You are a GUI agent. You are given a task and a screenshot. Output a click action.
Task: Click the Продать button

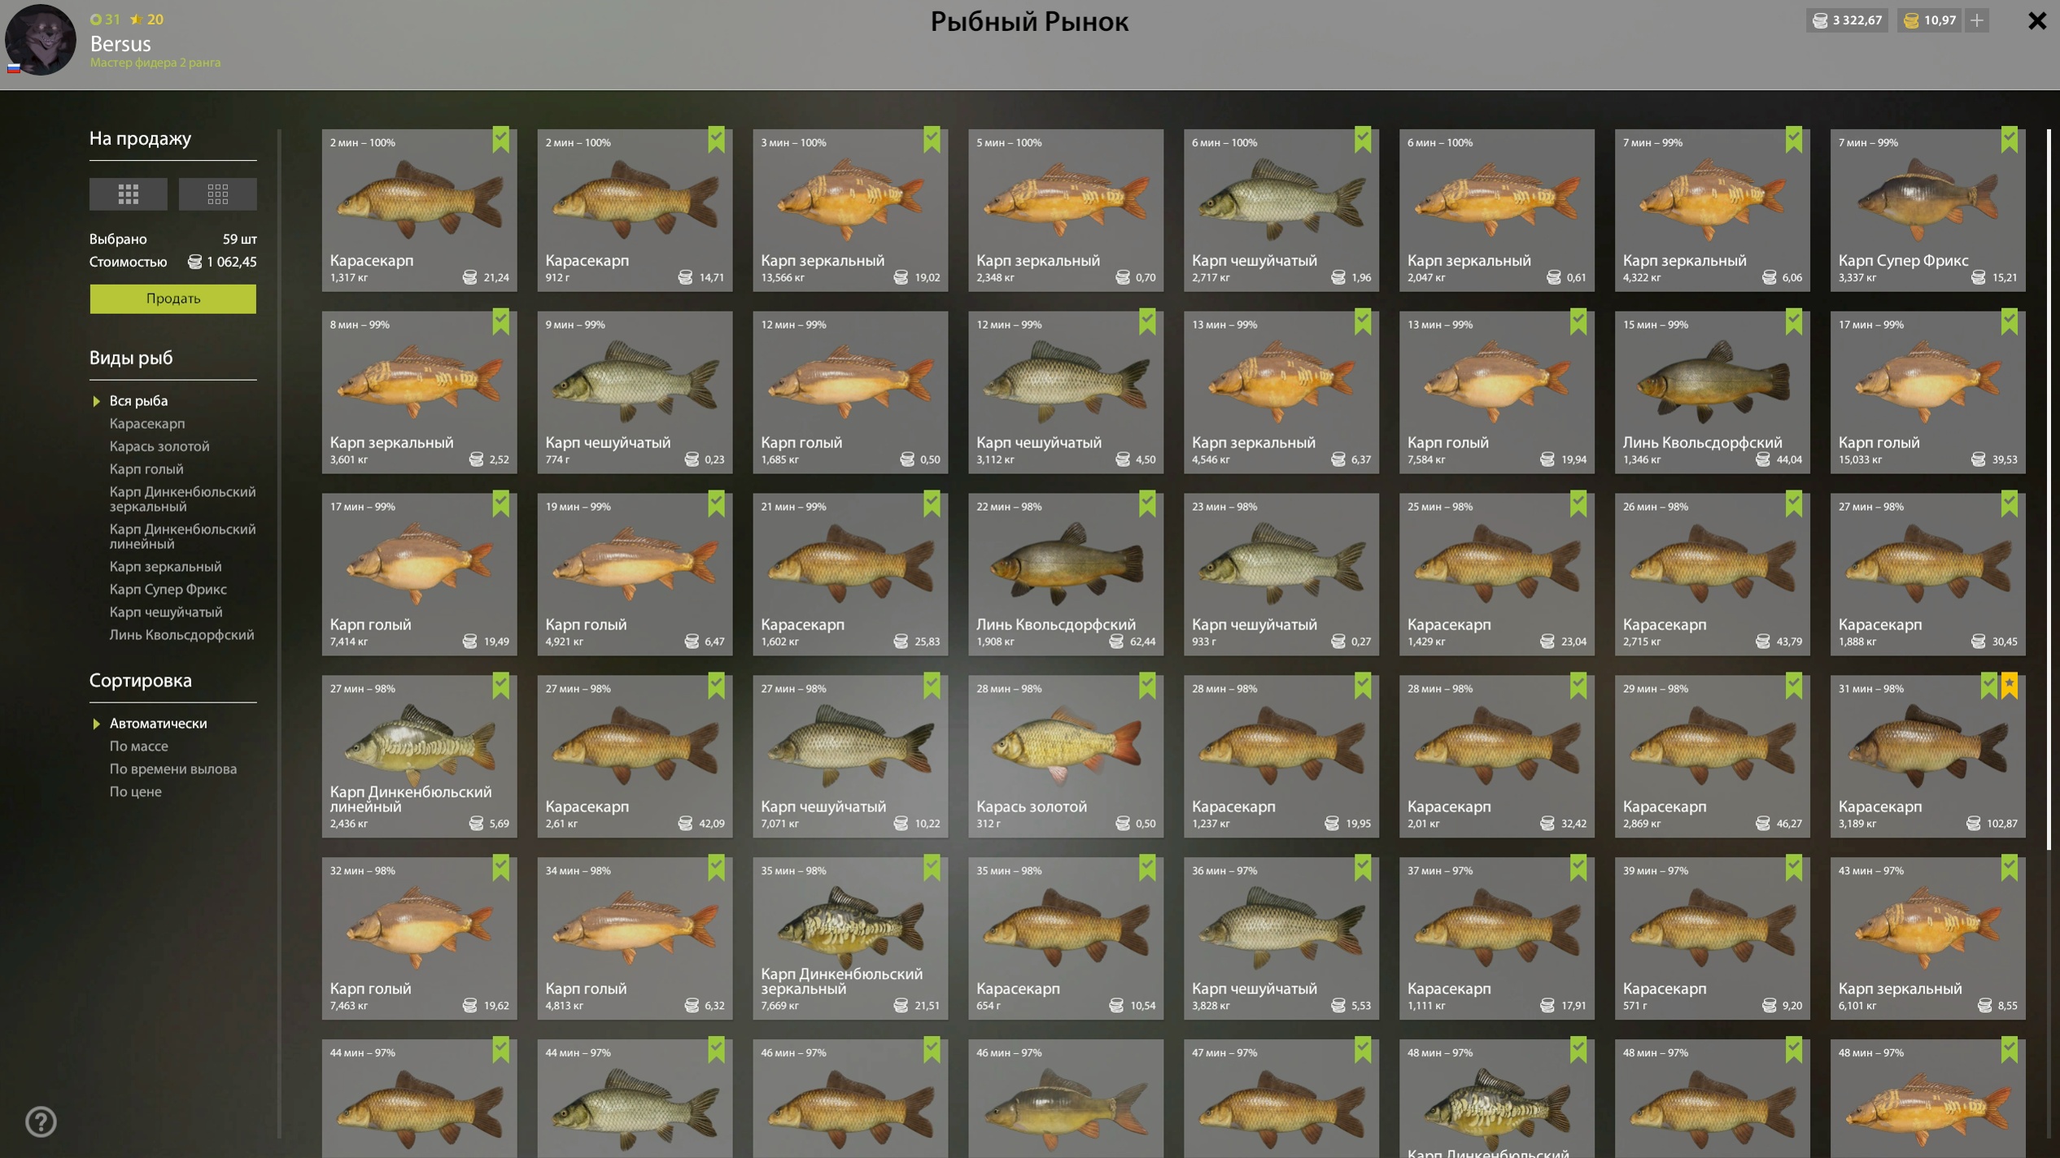pyautogui.click(x=172, y=298)
